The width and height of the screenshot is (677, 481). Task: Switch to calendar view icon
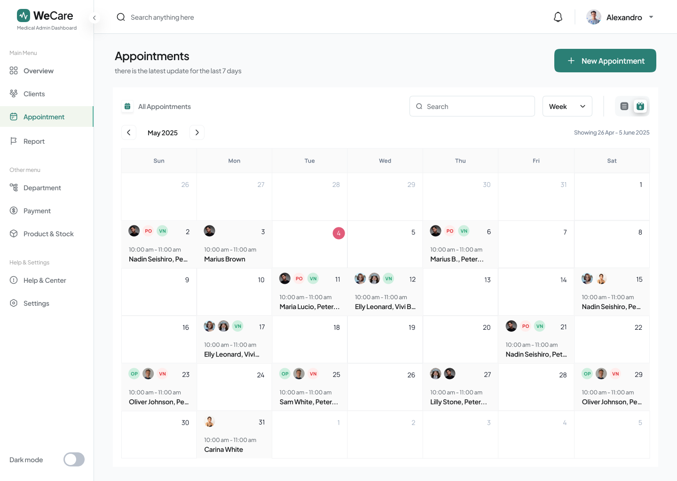tap(640, 106)
